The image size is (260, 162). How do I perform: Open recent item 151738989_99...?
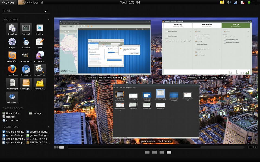[x=38, y=143]
